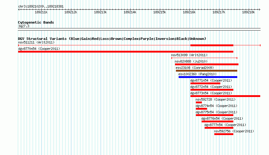The width and height of the screenshot is (269, 155).
Task: Click the 189218k ruler tick label
Action: click(248, 12)
